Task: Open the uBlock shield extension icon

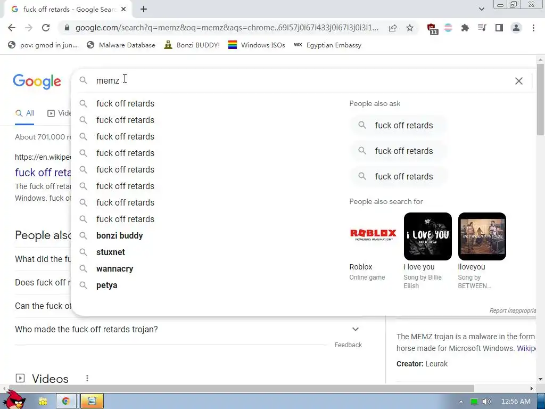Action: 432,29
